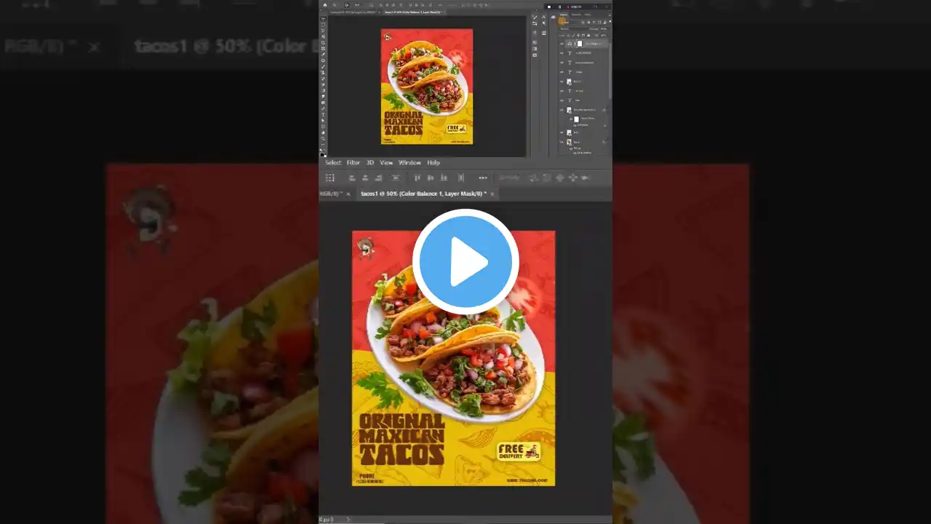Open the Filter menu
The height and width of the screenshot is (524, 931).
tap(353, 162)
